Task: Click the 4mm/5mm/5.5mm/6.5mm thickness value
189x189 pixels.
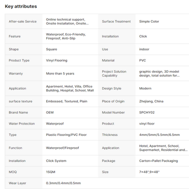Action: (159, 134)
